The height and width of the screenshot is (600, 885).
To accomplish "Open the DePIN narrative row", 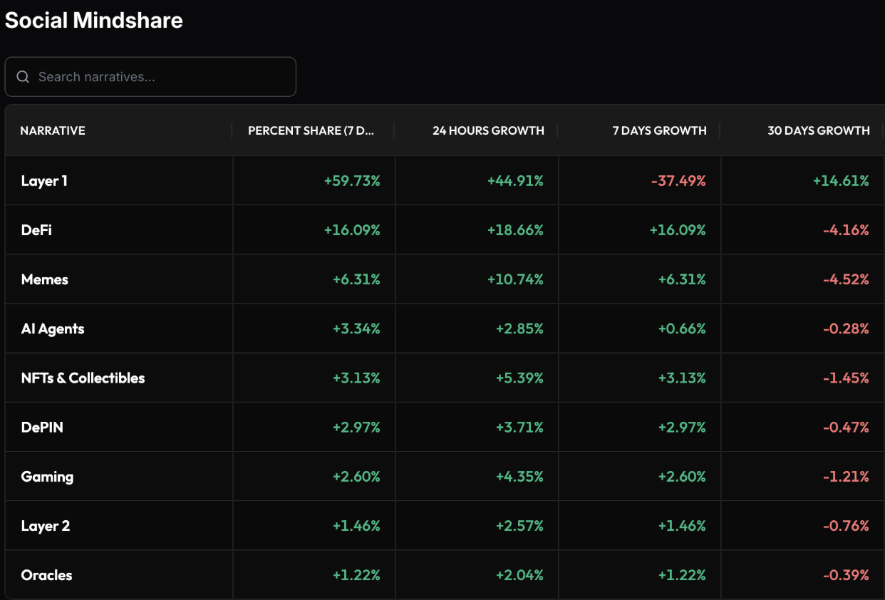I will coord(42,428).
